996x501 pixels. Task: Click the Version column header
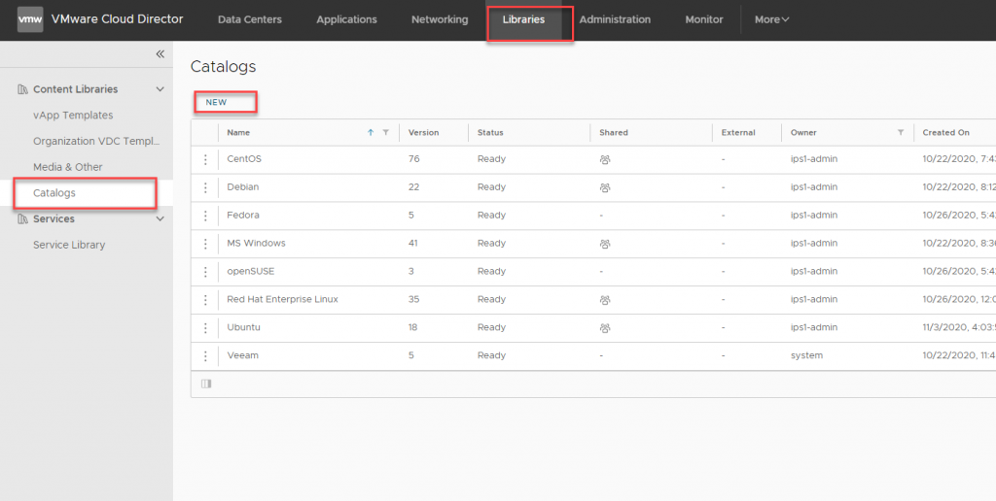424,133
